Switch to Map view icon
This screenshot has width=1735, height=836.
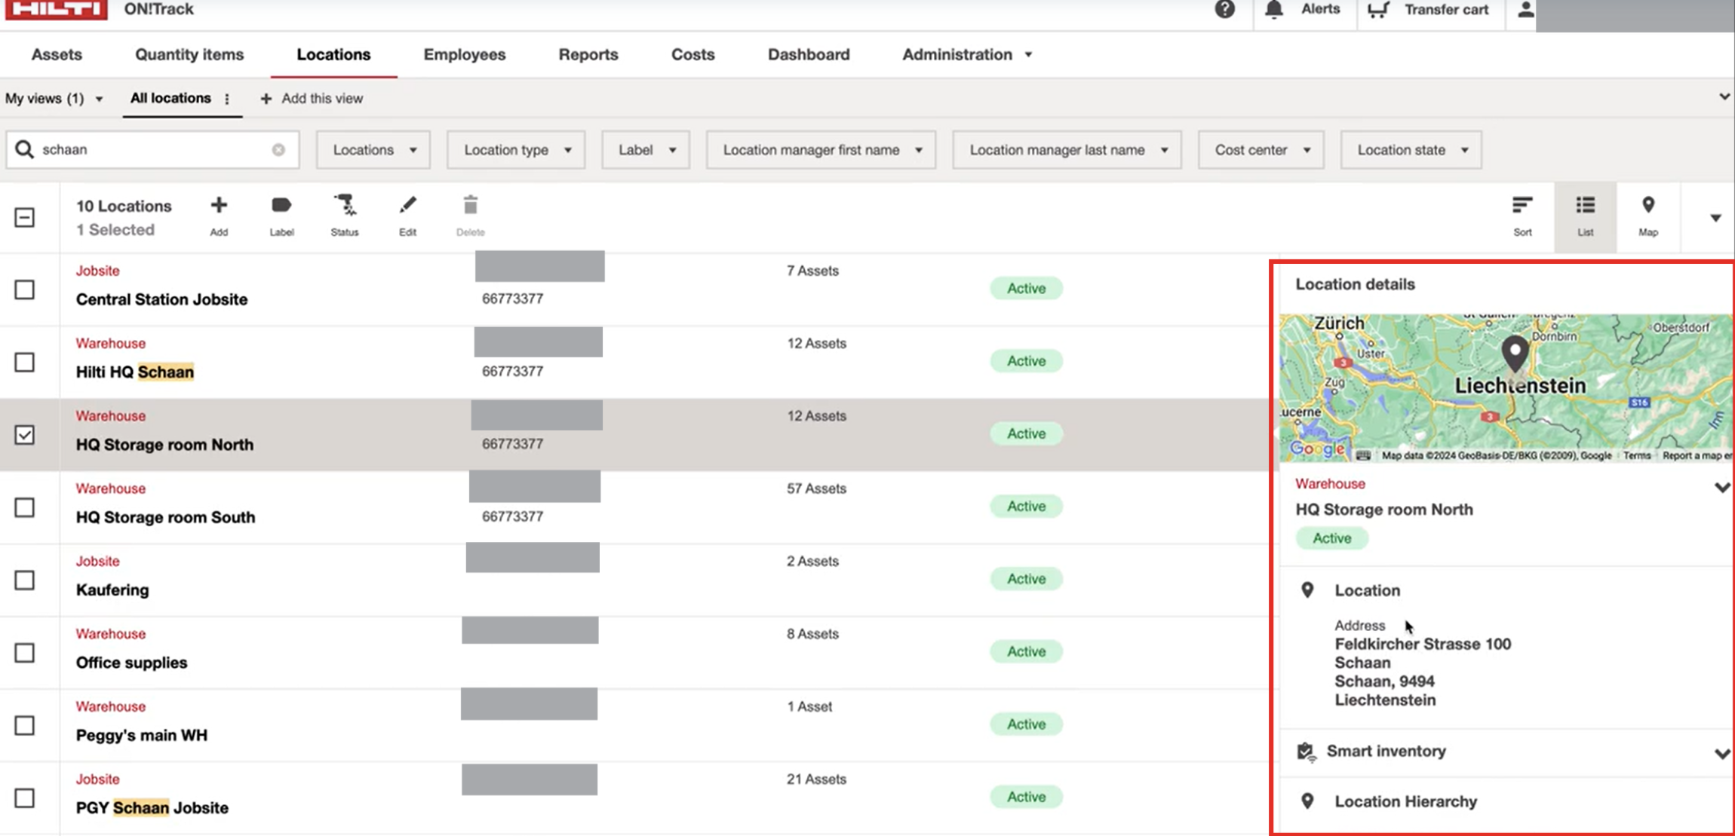1648,205
